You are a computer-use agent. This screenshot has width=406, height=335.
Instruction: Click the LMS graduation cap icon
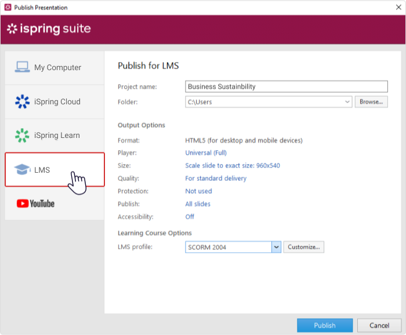[x=22, y=169]
